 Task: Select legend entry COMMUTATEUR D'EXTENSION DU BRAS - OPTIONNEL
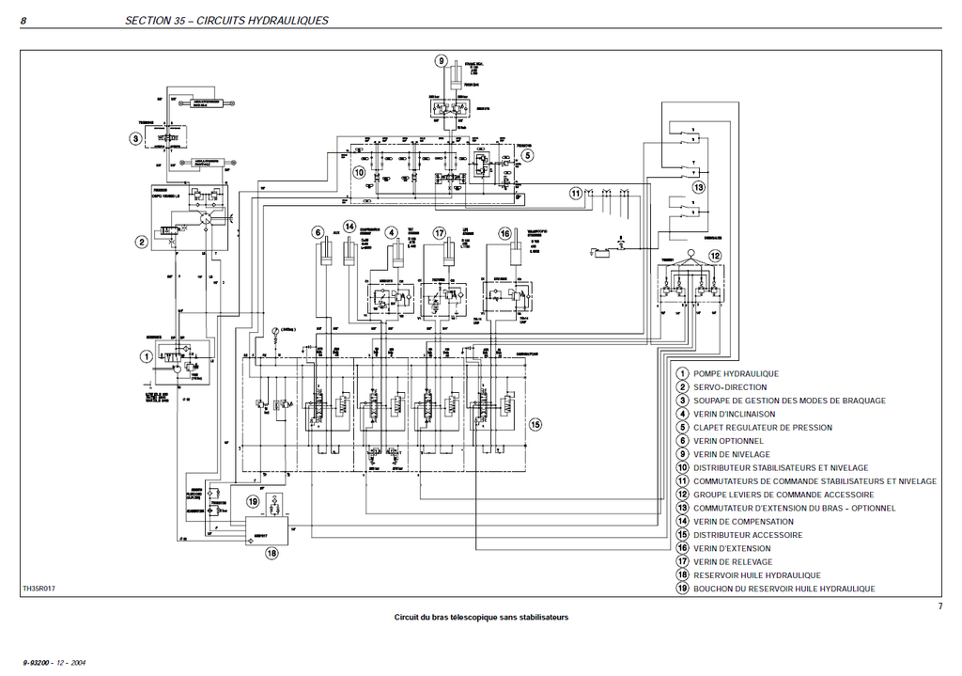click(x=795, y=509)
